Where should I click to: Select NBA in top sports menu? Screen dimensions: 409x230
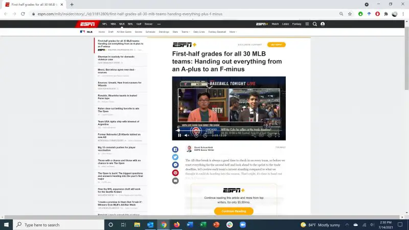[x=113, y=24]
